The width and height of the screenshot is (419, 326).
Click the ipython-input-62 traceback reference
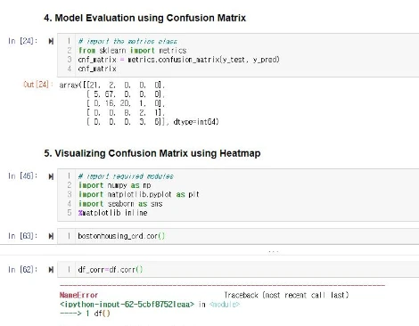pos(127,305)
